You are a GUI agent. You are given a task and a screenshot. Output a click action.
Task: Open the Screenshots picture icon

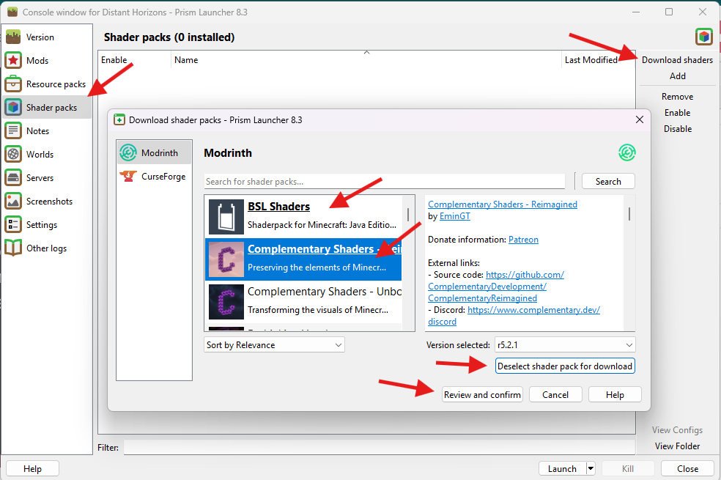click(13, 202)
